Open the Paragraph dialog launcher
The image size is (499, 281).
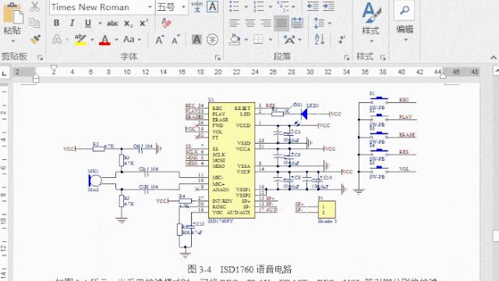[x=346, y=58]
